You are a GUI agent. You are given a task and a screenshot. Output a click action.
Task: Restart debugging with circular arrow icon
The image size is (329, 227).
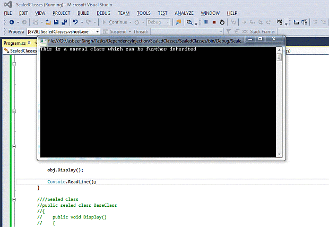pyautogui.click(x=222, y=22)
